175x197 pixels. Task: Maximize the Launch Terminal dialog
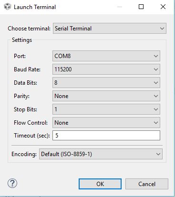pos(141,7)
